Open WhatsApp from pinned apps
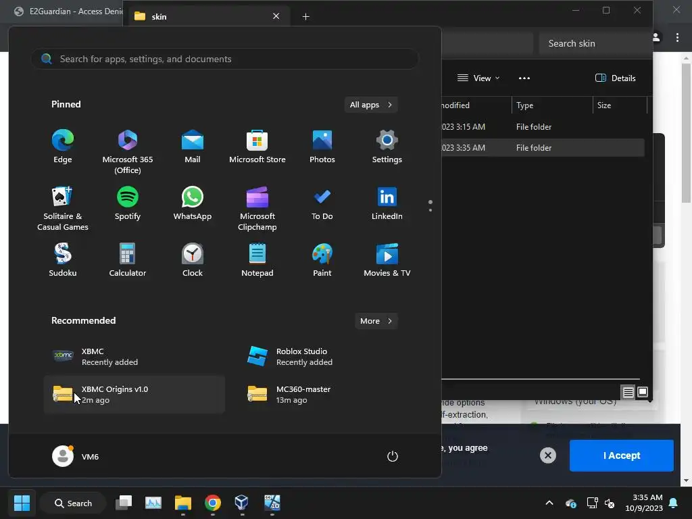The height and width of the screenshot is (519, 692). 193,203
